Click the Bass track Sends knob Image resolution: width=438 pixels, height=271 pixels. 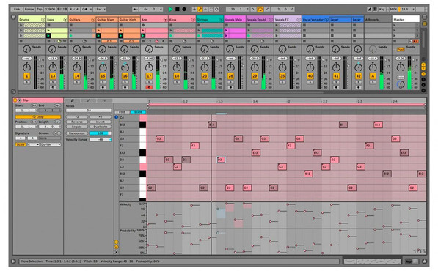coord(52,49)
